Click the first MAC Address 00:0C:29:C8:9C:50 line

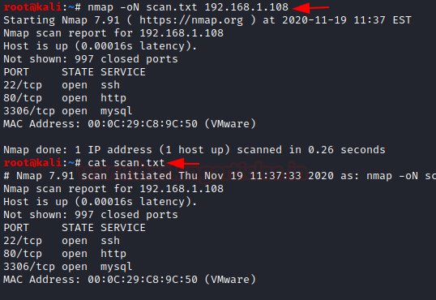[x=130, y=124]
